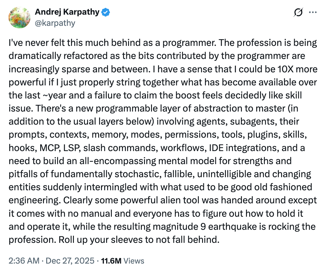Click the term "LSP" in the post
Viewport: 326px width, 276px height.
pyautogui.click(x=71, y=148)
